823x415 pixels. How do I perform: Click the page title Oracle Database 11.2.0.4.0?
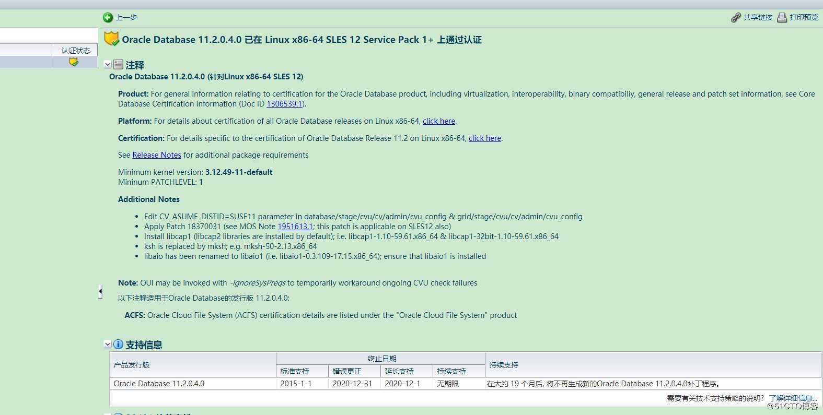(x=302, y=40)
